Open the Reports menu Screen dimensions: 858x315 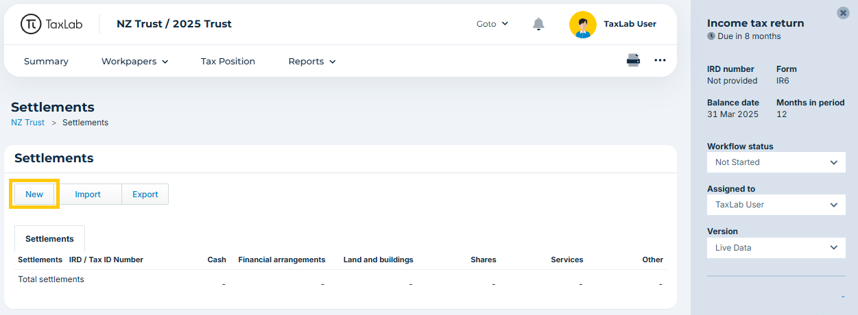click(x=312, y=61)
